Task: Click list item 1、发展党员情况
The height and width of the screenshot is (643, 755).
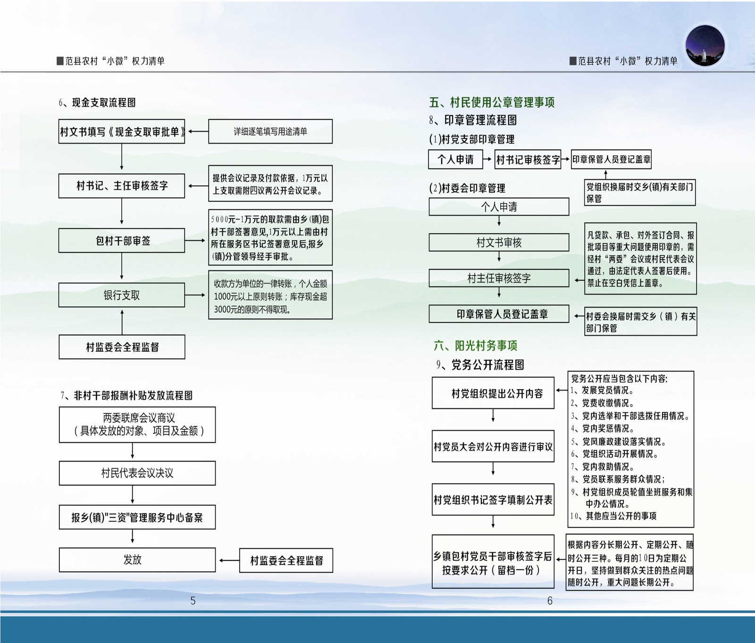Action: click(602, 391)
